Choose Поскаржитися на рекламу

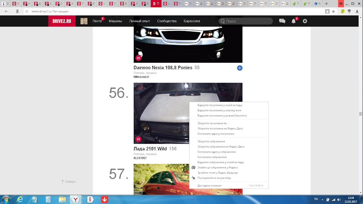click(229, 178)
